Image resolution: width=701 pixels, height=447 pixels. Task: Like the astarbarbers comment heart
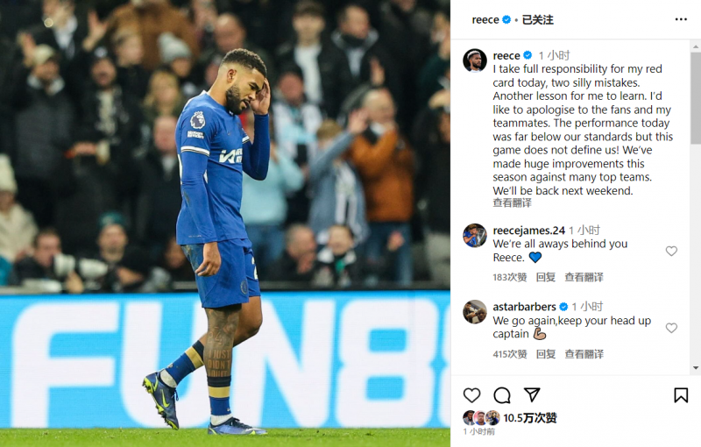pyautogui.click(x=671, y=328)
